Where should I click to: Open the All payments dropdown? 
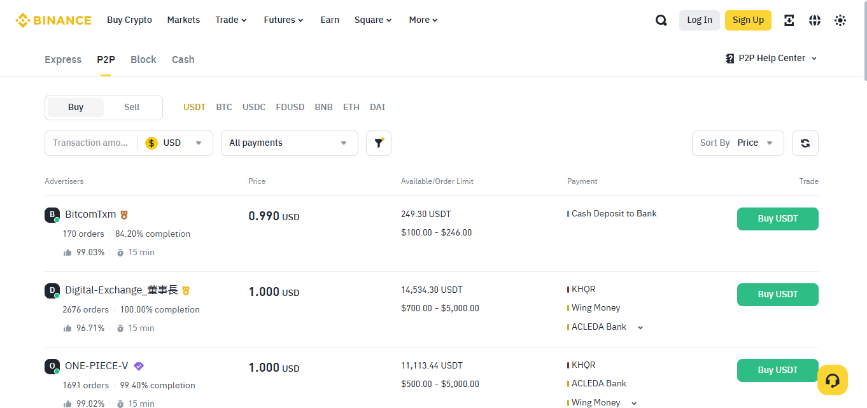290,143
